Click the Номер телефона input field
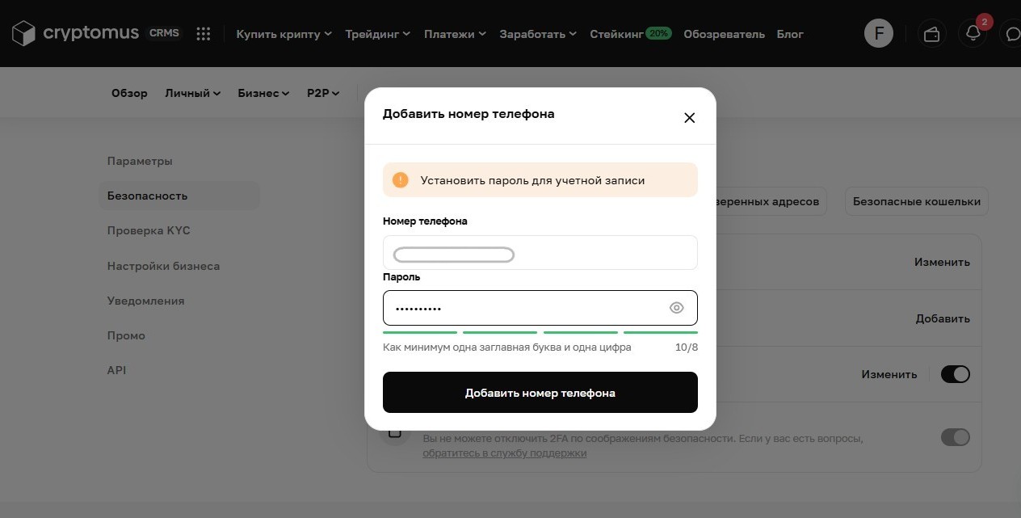 [540, 253]
